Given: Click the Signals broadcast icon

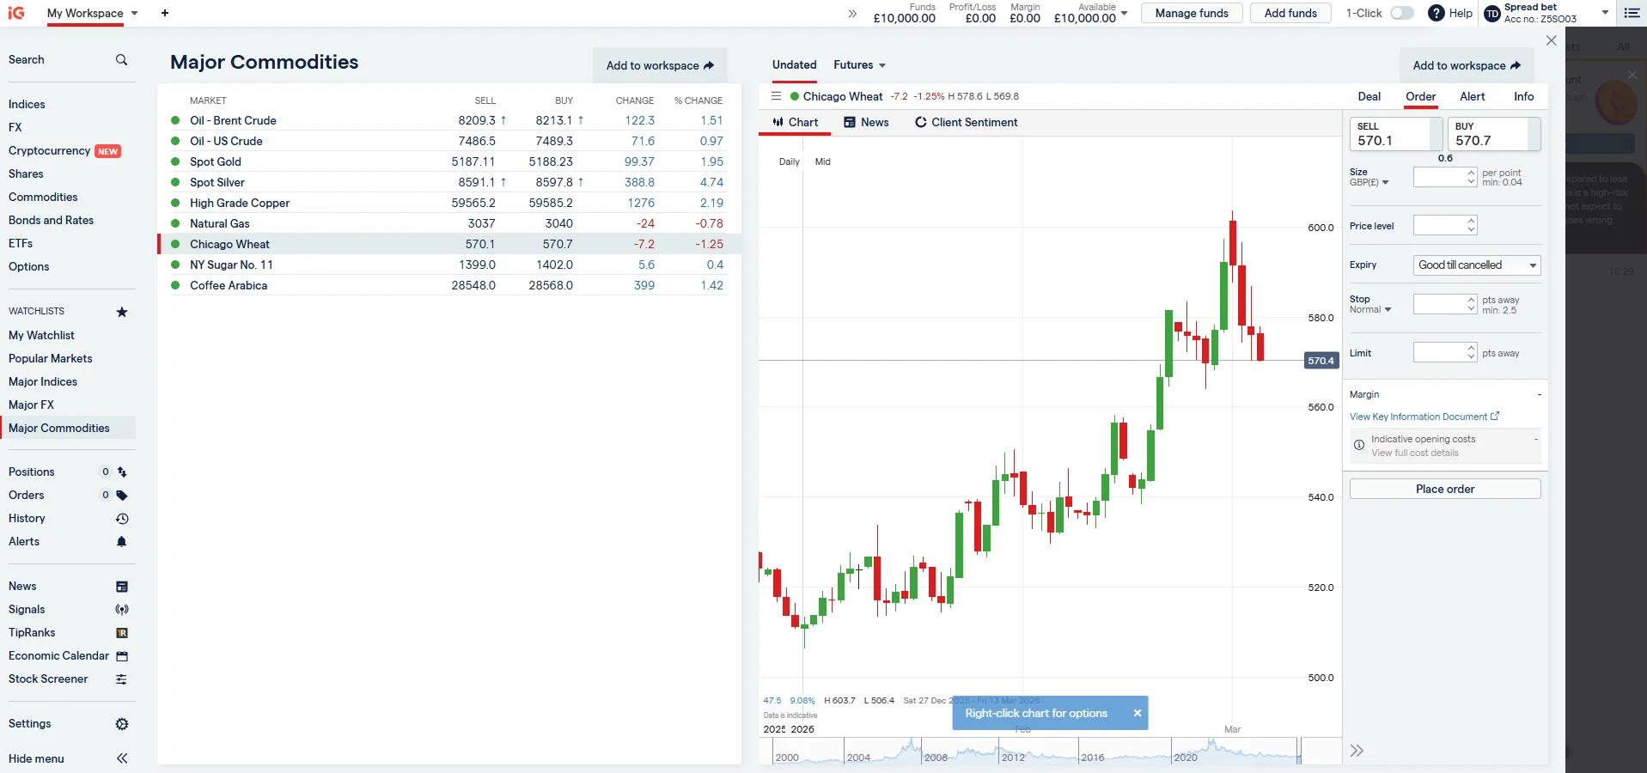Looking at the screenshot, I should [x=121, y=610].
